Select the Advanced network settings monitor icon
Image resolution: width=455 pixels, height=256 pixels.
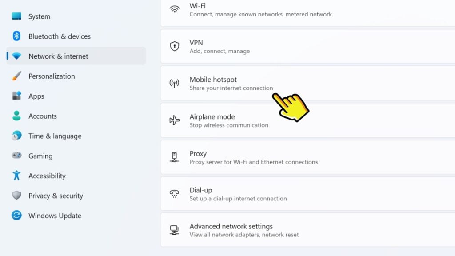[x=174, y=230]
